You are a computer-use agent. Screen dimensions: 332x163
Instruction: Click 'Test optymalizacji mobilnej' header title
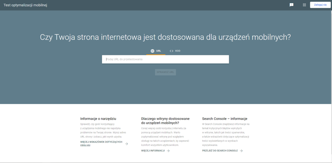[25, 5]
